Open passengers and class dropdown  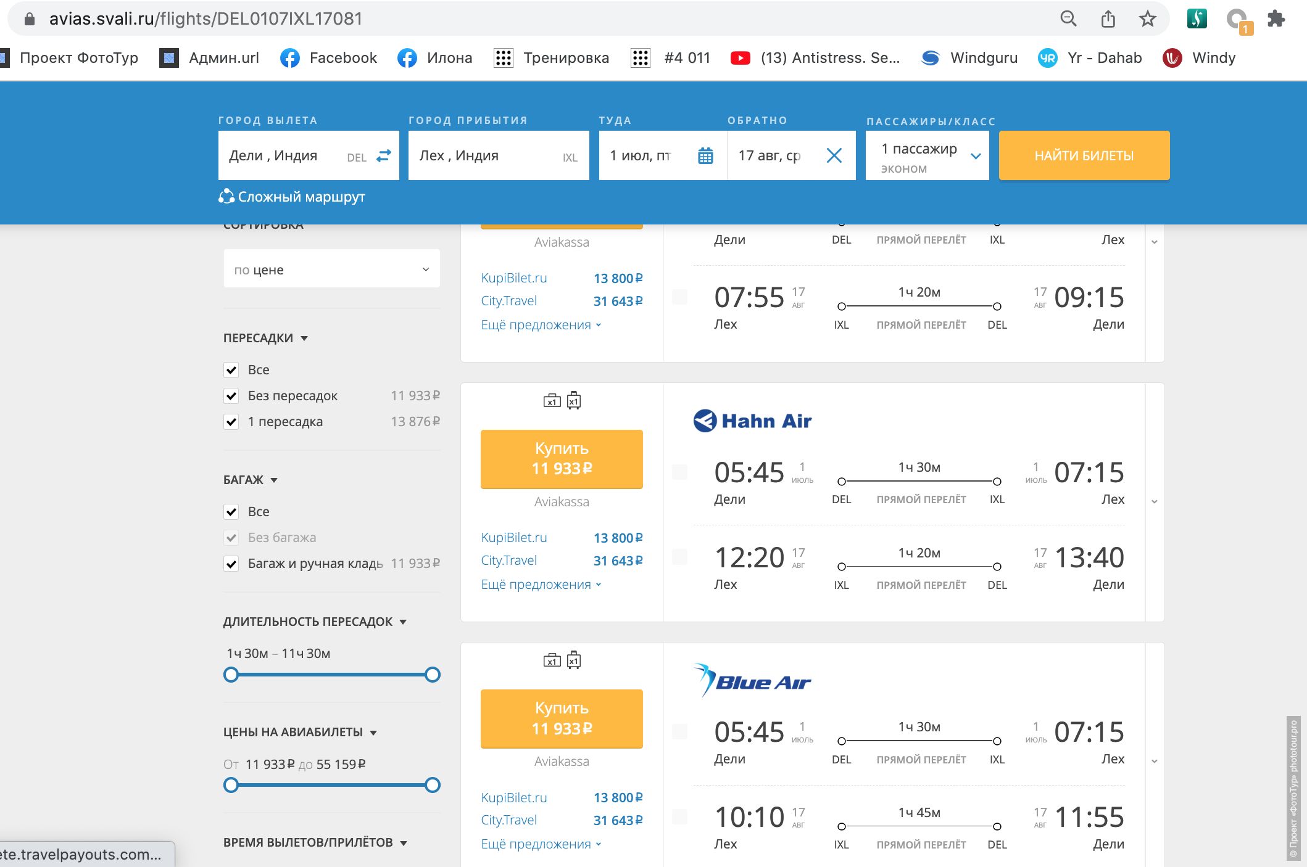(x=927, y=156)
